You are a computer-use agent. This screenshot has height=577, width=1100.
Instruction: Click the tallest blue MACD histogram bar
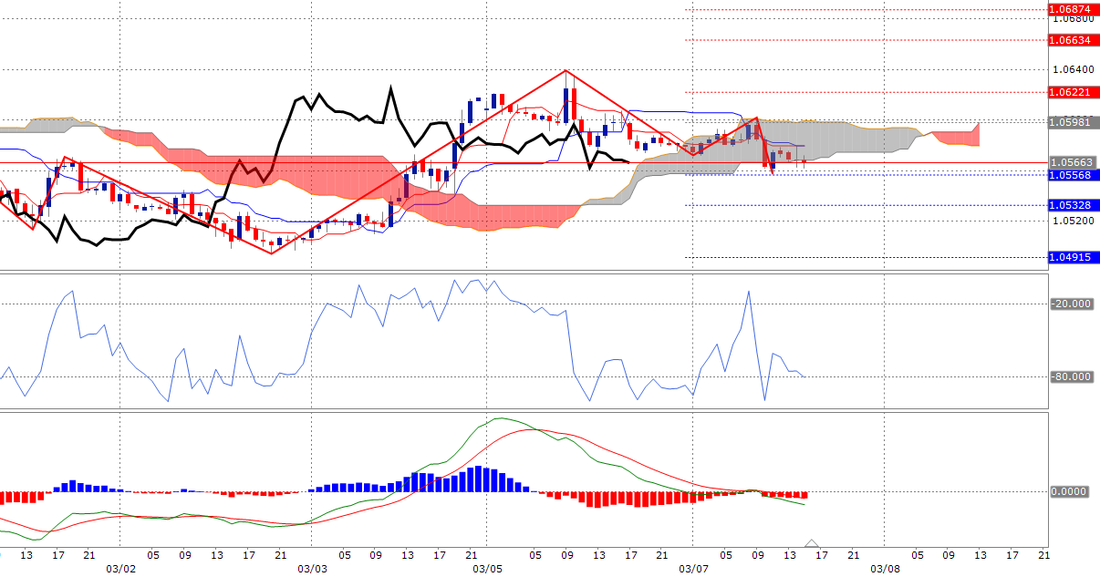(477, 479)
